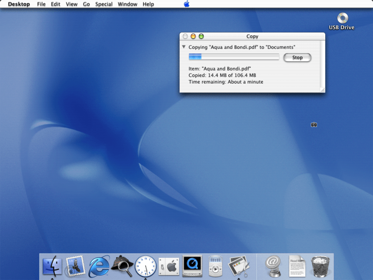The width and height of the screenshot is (373, 280).
Task: Open the File menu
Action: [x=41, y=4]
